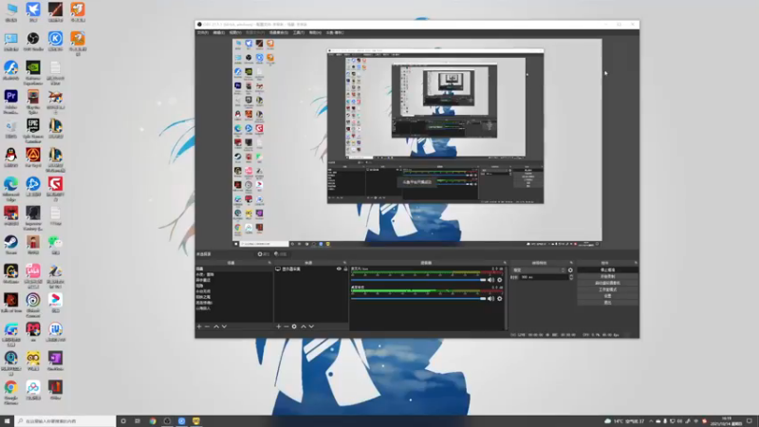Click the 停止推流 button
This screenshot has width=759, height=427.
(x=607, y=269)
